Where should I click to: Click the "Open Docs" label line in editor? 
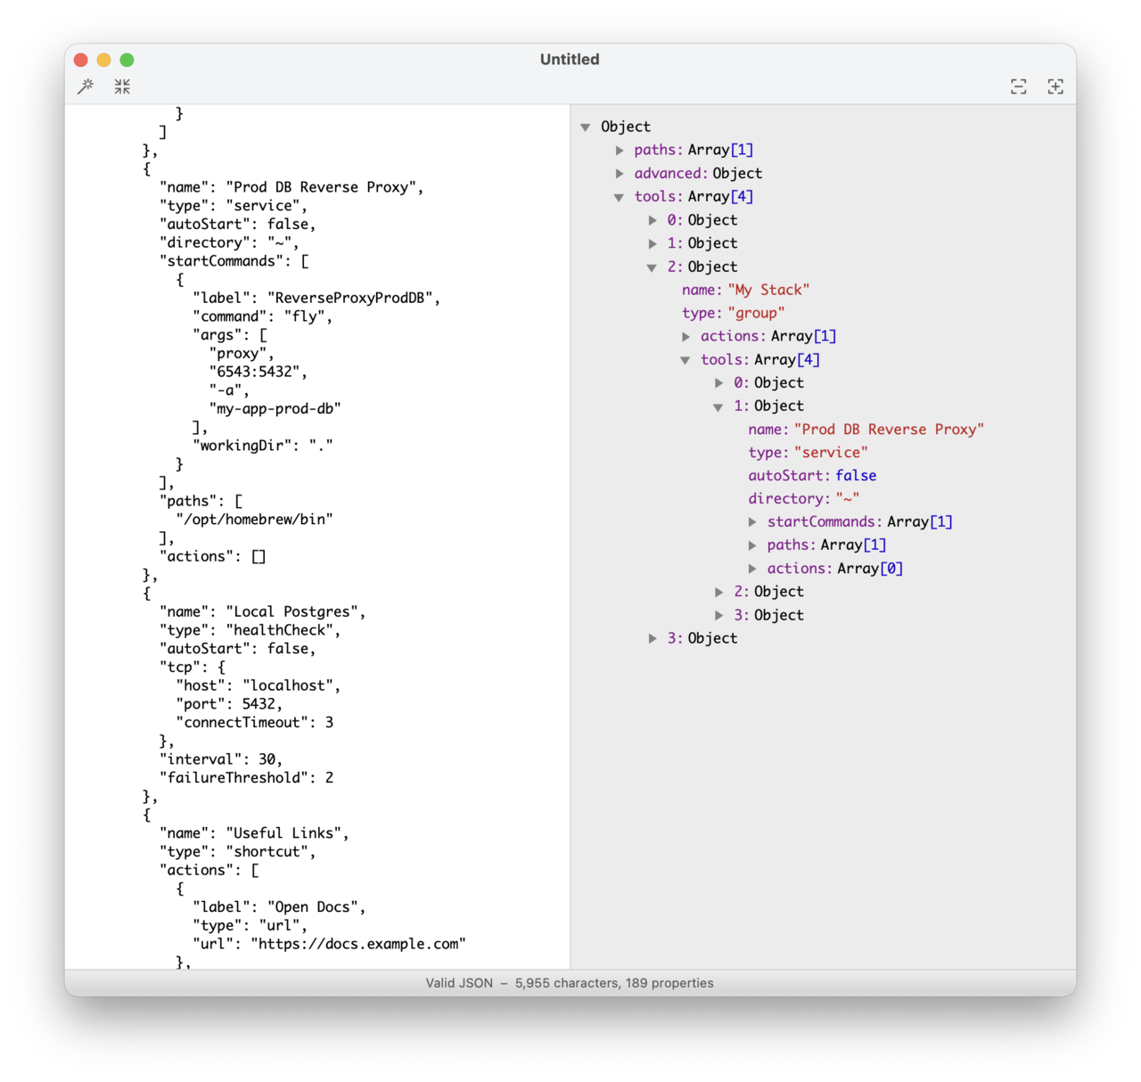[279, 906]
